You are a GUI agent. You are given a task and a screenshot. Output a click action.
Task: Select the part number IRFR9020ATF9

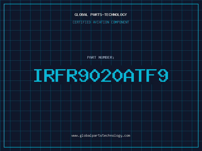(x=101, y=75)
